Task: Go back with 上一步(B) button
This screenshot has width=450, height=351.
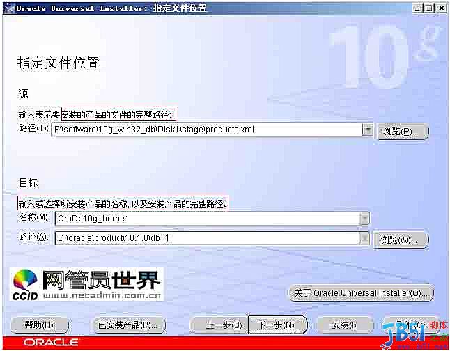Action: click(217, 325)
